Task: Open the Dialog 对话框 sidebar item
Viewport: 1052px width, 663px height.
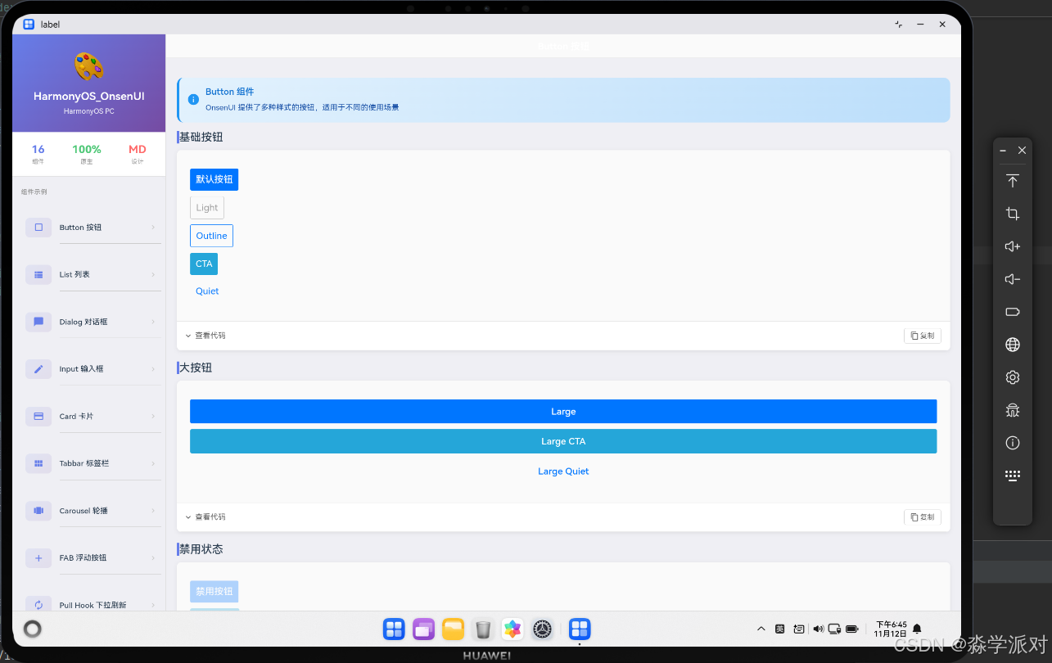Action: (x=89, y=322)
